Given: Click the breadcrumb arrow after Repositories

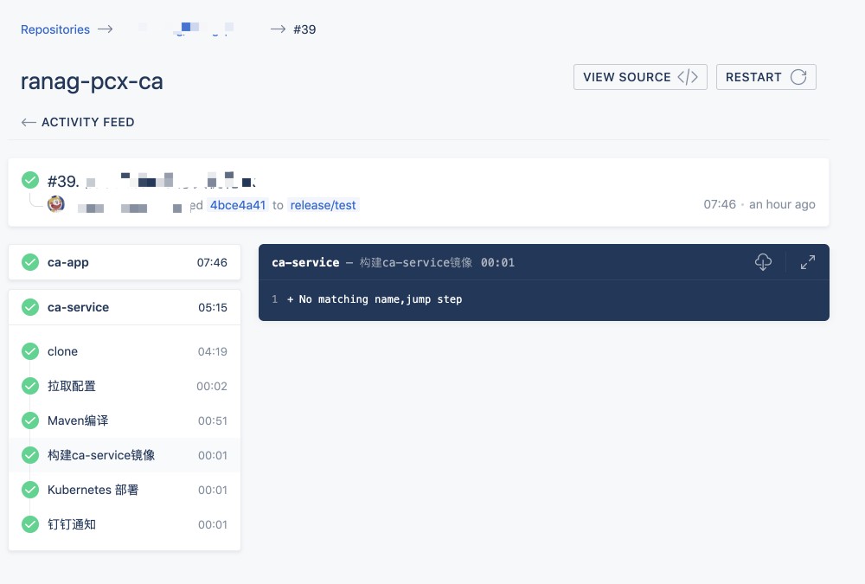Looking at the screenshot, I should (105, 29).
